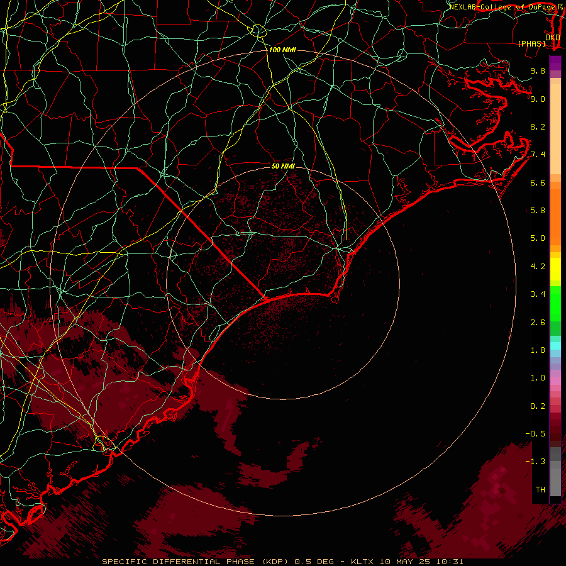Click the NEXLAB-College of DuPage label
Screen dimensions: 566x566
tap(502, 7)
